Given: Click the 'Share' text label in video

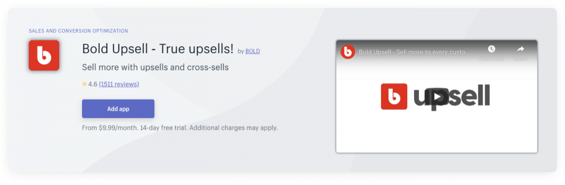Looking at the screenshot, I should pyautogui.click(x=521, y=59).
